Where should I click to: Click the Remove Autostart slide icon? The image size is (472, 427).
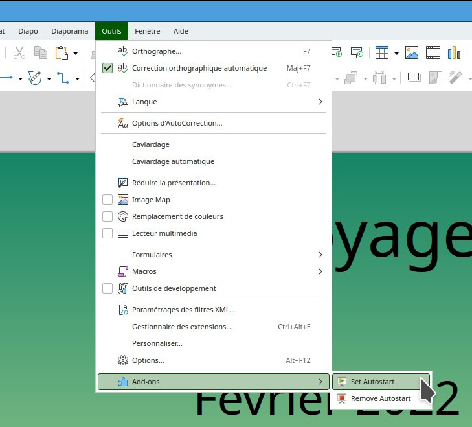[342, 398]
